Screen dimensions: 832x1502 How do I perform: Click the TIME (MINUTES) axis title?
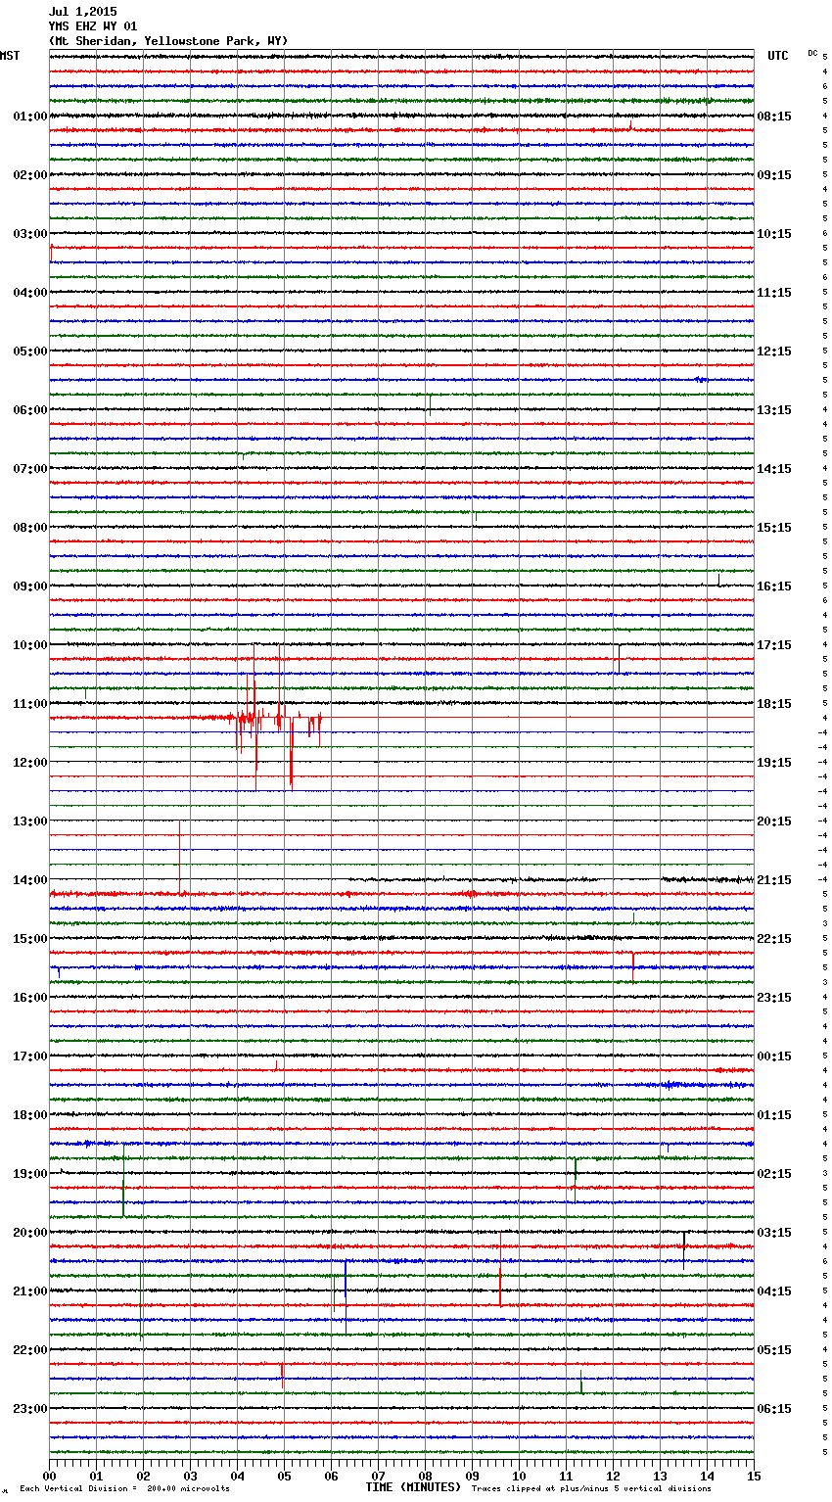pyautogui.click(x=413, y=1487)
